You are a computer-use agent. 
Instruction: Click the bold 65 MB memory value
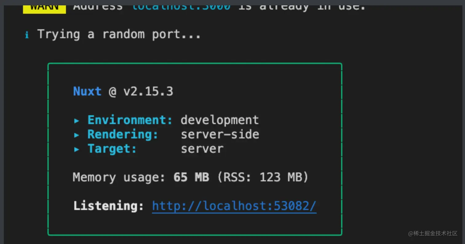pyautogui.click(x=191, y=177)
